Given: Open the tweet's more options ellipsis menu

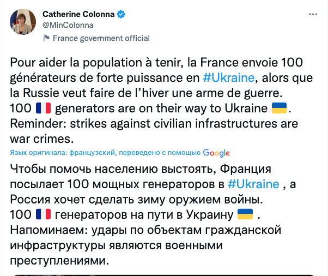Looking at the screenshot, I should pos(311,14).
